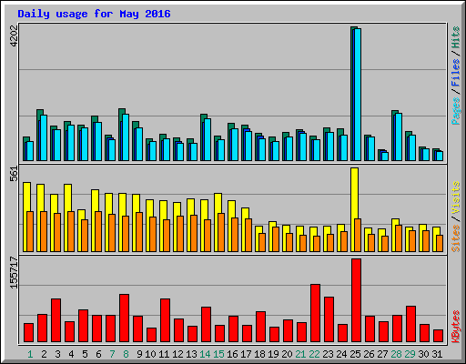Screen dimensions: 466x364
Task: Click the Sites legend label
Action: tap(456, 238)
